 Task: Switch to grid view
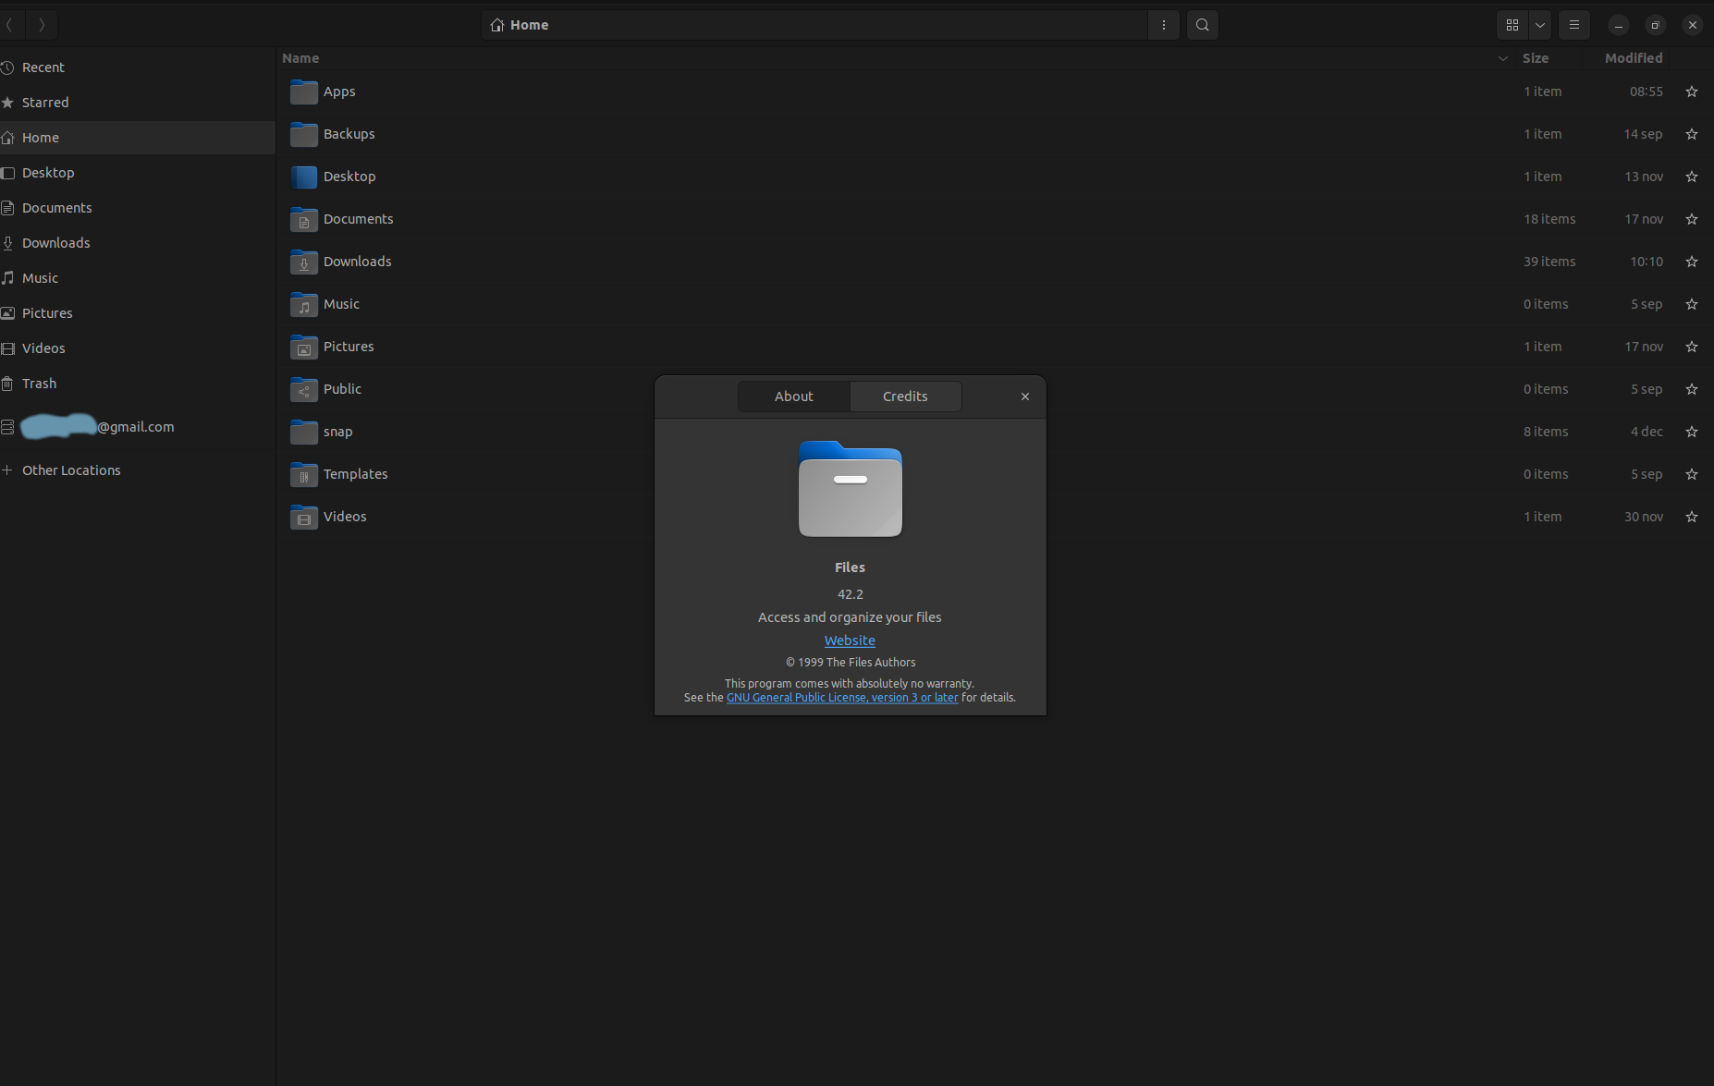[x=1512, y=25]
